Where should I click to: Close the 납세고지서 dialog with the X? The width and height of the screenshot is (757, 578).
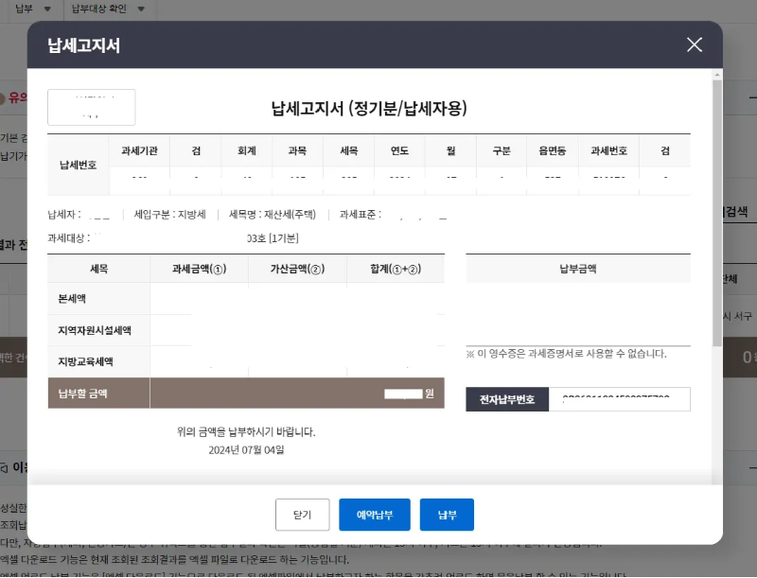point(694,44)
